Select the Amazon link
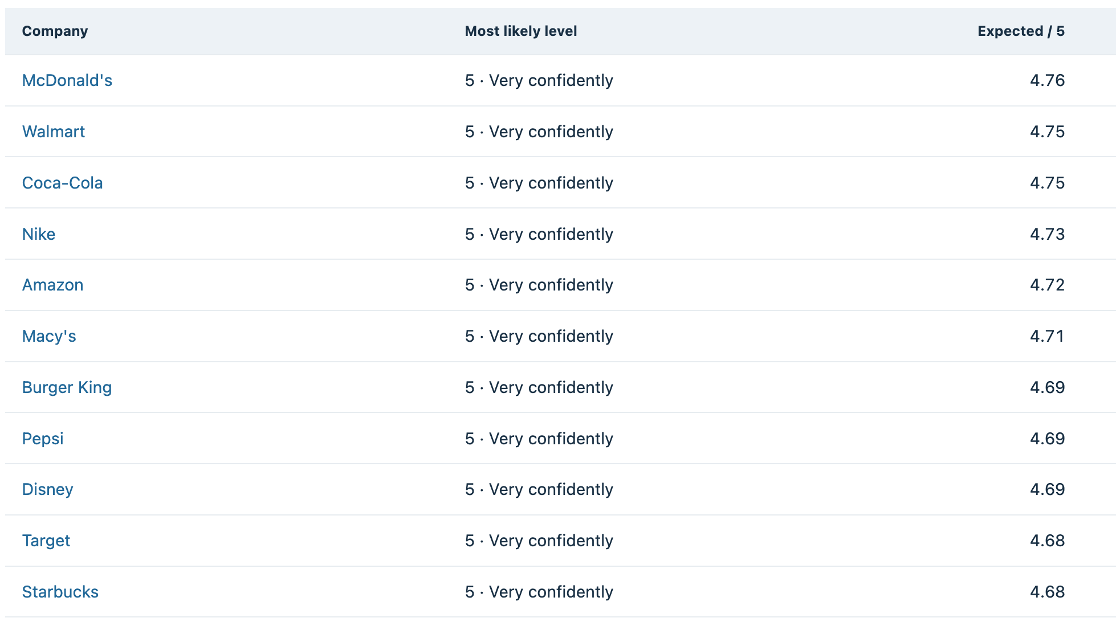 [x=53, y=285]
